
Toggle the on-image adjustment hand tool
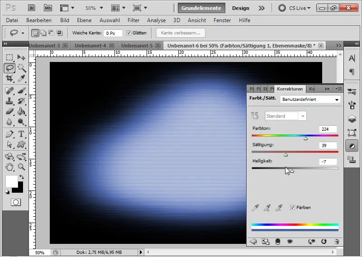pyautogui.click(x=255, y=115)
